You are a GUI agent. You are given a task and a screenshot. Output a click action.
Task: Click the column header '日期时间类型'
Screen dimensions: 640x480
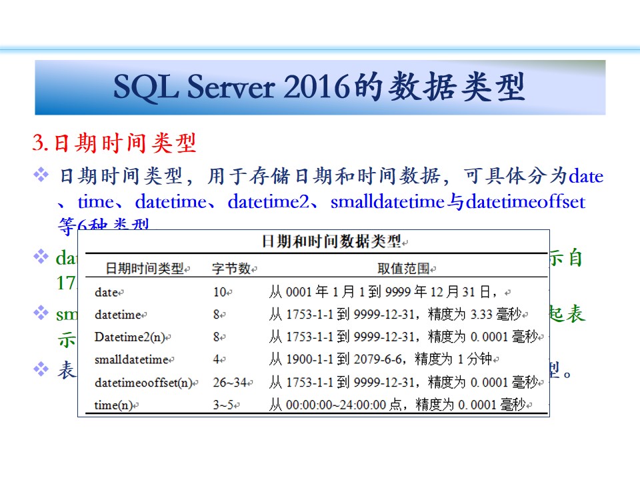[x=145, y=269]
